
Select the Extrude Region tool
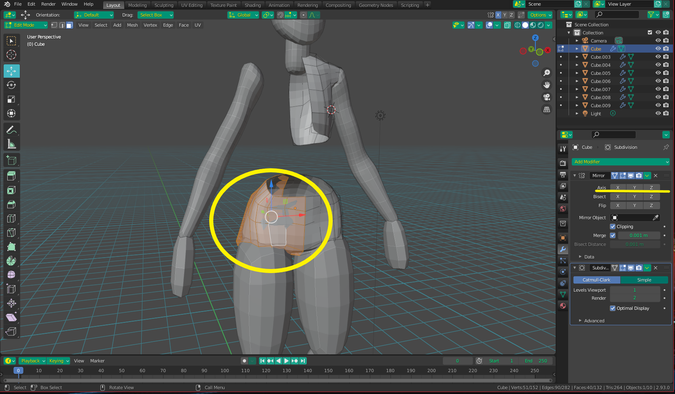point(11,176)
